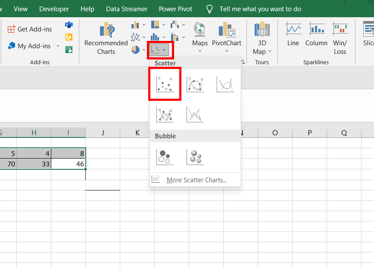The width and height of the screenshot is (374, 268).
Task: Switch to the Data Streamer tab
Action: [127, 9]
